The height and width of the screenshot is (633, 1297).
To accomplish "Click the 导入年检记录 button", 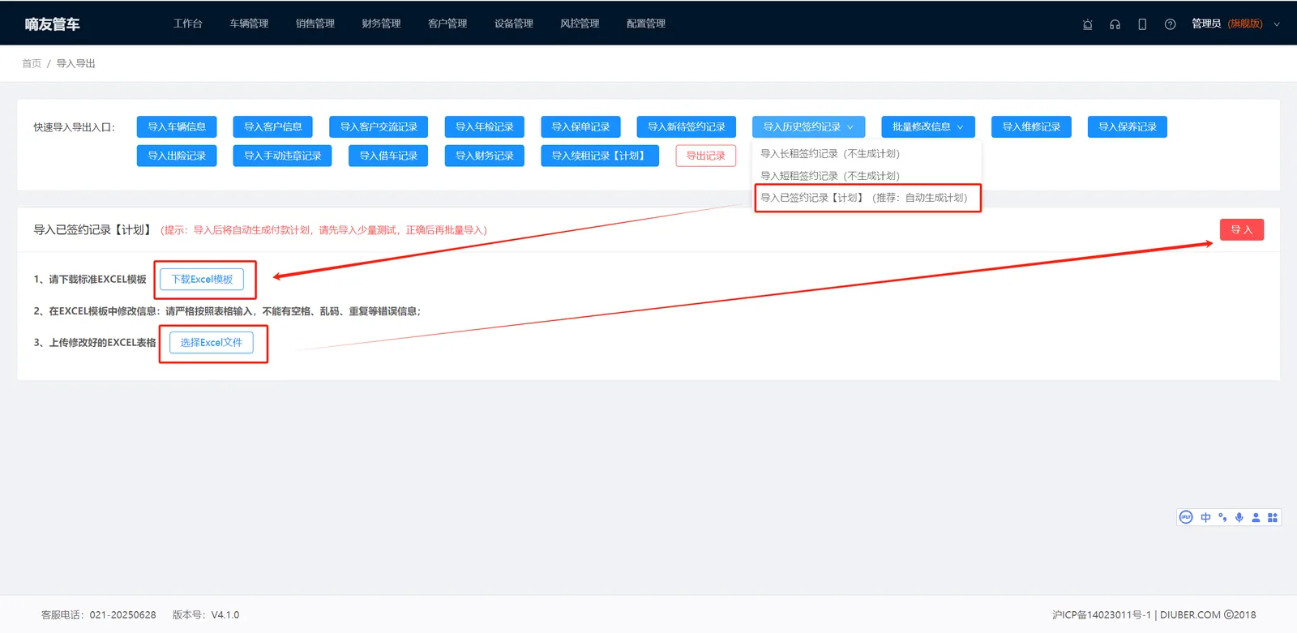I will [485, 126].
